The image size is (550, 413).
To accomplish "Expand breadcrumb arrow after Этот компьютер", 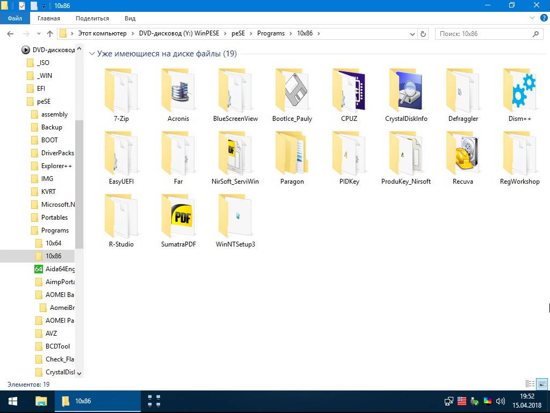I will coord(133,33).
